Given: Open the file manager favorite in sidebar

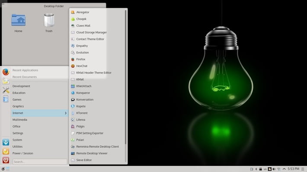Looking at the screenshot, I should 6,99.
